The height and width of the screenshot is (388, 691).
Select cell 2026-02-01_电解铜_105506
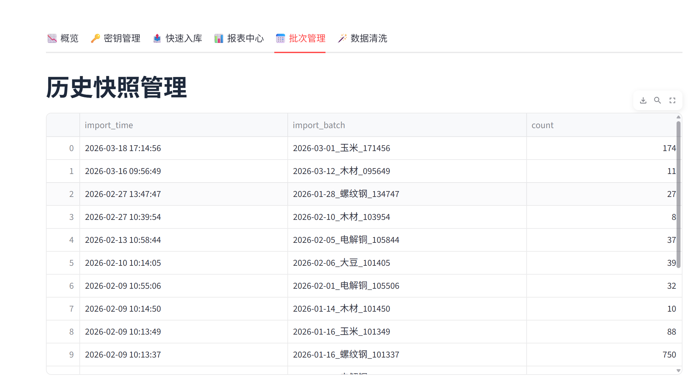407,286
